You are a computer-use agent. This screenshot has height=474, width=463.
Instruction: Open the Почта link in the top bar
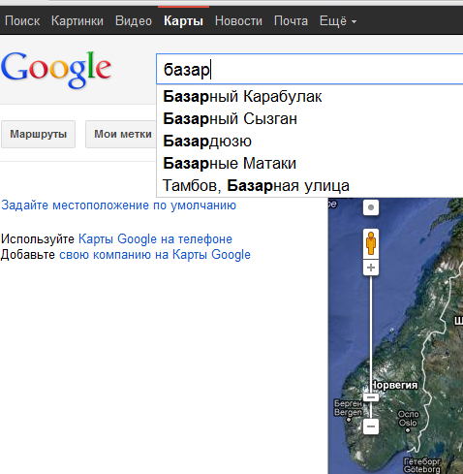click(291, 21)
